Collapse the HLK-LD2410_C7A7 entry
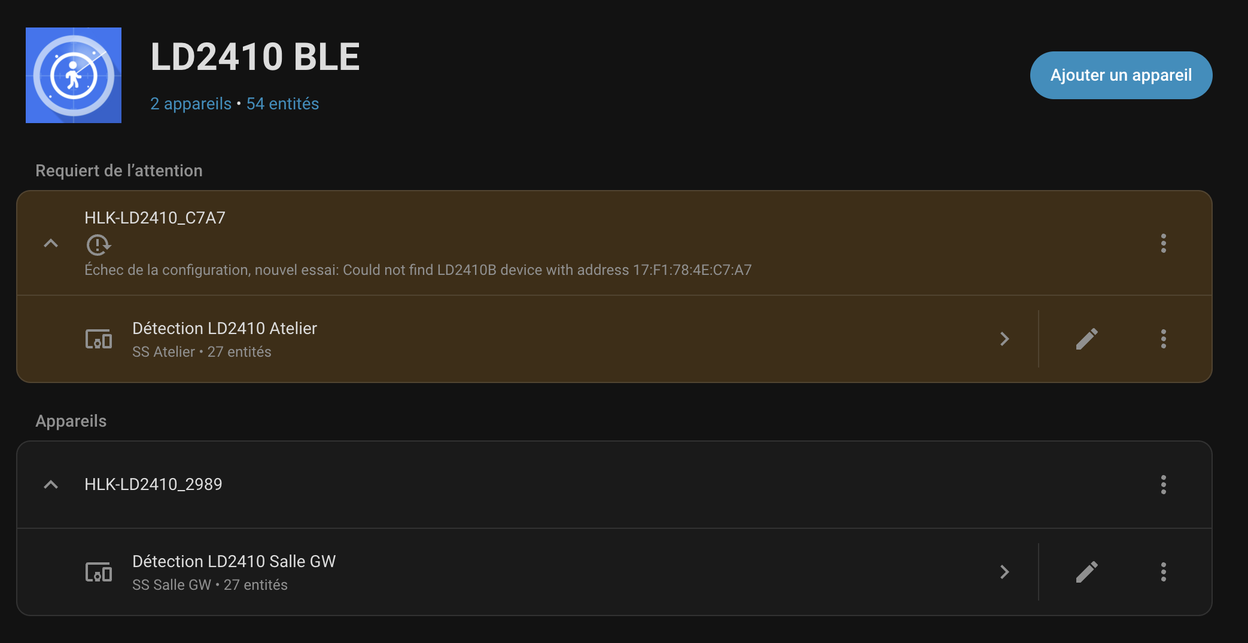The height and width of the screenshot is (643, 1248). coord(51,243)
